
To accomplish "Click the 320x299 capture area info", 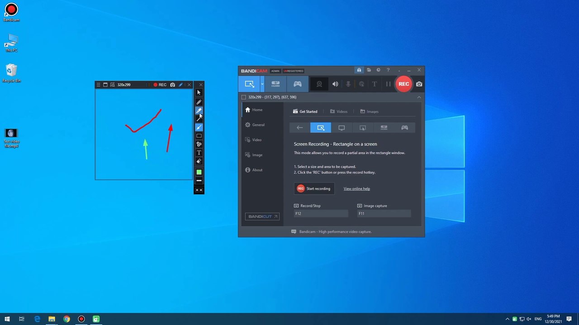I will 272,97.
